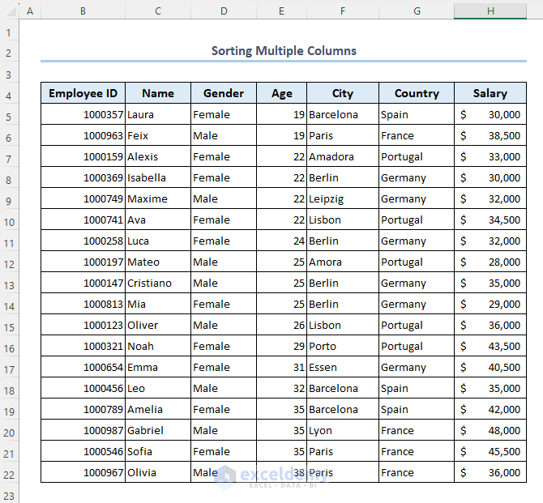Select the city cell Leipzig
Screen dimensions: 543x503
pos(342,199)
